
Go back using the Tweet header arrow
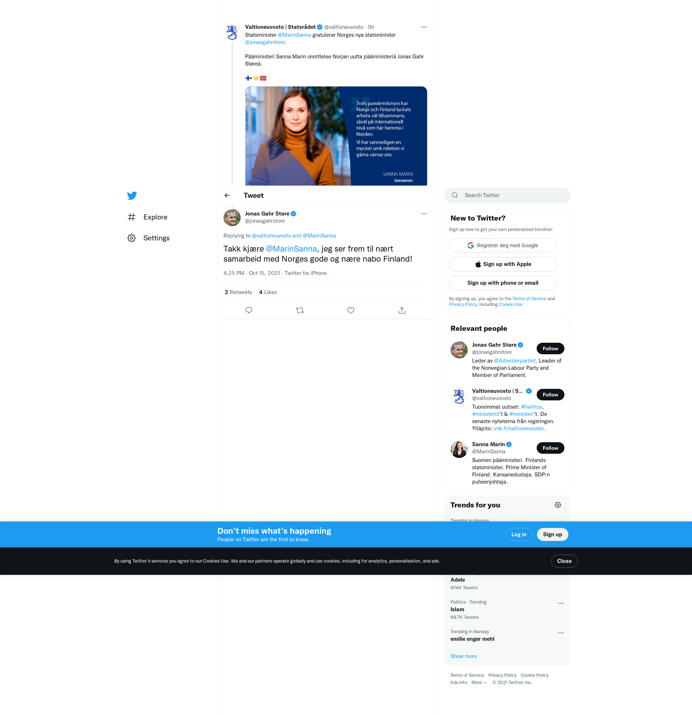[x=227, y=196]
